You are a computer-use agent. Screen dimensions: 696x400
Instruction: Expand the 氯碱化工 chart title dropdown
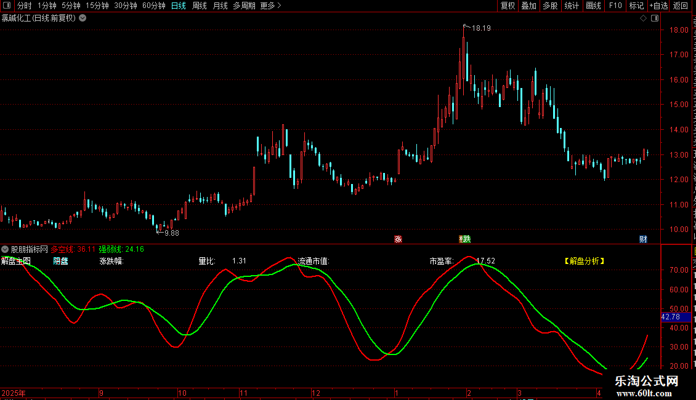click(x=83, y=18)
